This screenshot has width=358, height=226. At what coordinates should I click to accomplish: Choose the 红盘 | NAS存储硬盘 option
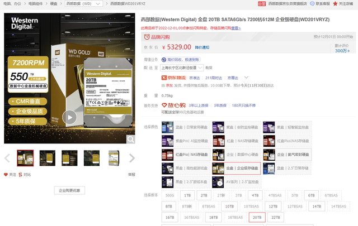[x=236, y=141]
